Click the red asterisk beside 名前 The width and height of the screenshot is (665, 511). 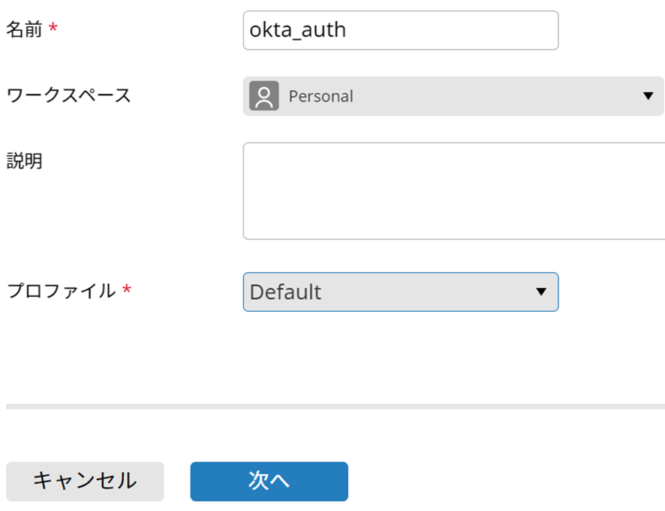pos(53,29)
